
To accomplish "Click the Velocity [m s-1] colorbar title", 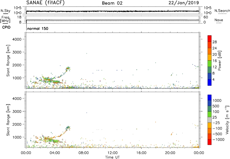I will coord(227,120).
